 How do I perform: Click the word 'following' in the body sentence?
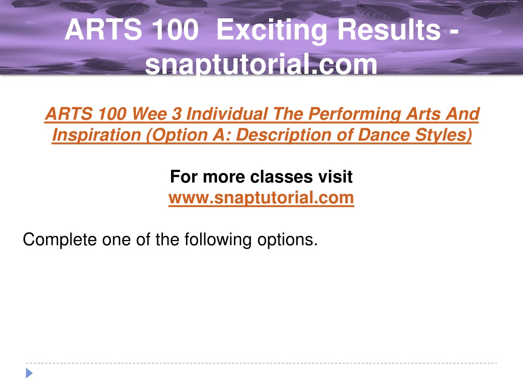(218, 240)
